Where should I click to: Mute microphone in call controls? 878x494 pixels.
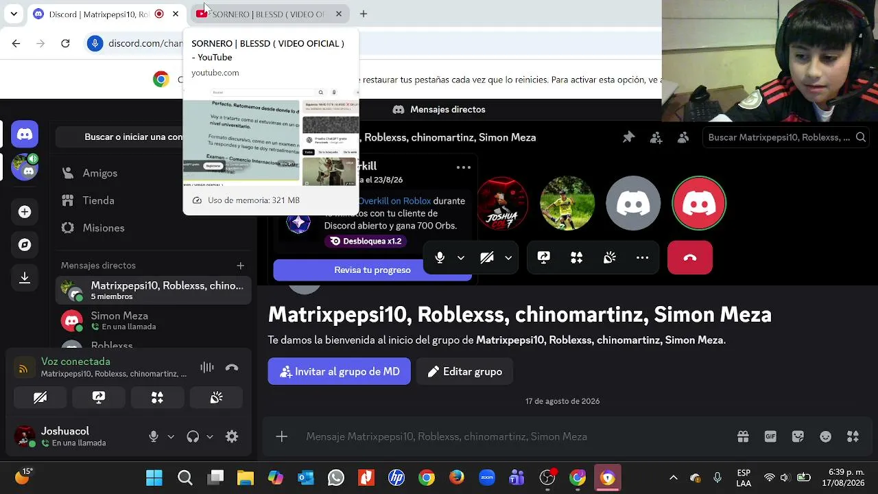click(x=440, y=257)
